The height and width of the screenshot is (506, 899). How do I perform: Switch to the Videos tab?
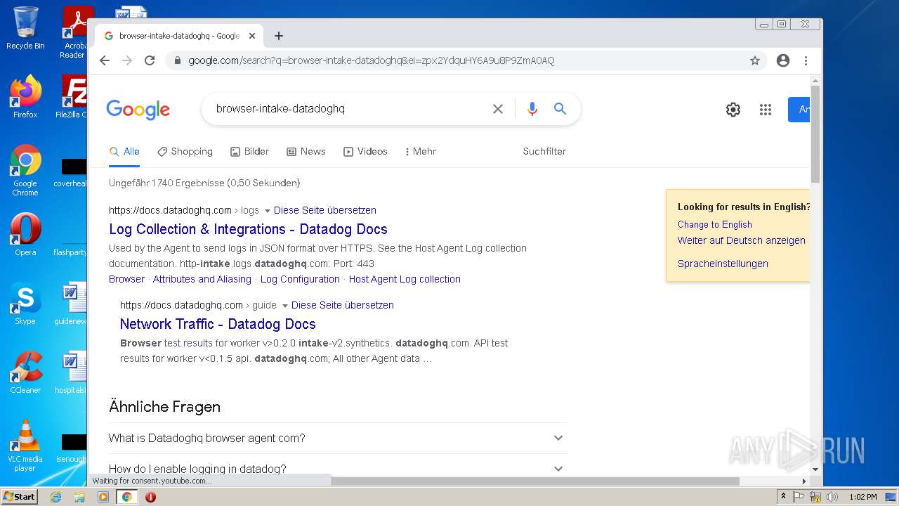(x=365, y=151)
